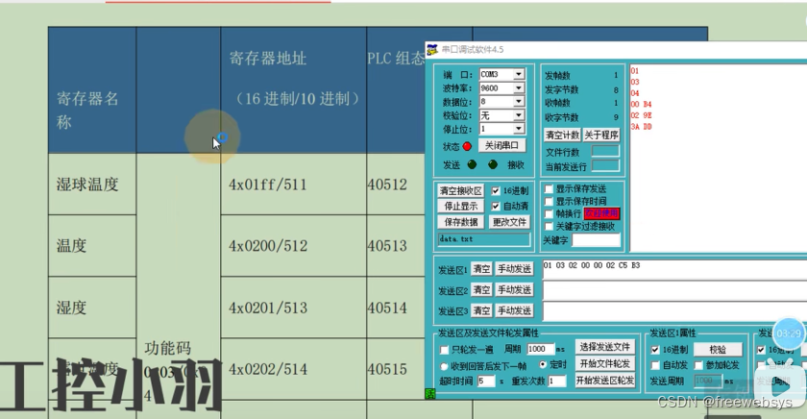The image size is (807, 419).
Task: Click 清空 for 发送区3
Action: point(481,310)
